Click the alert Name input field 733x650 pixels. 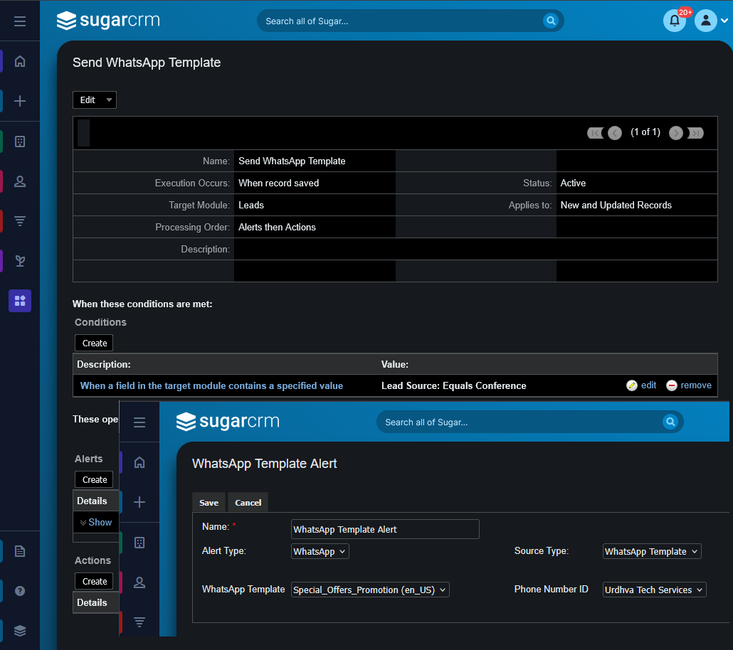pyautogui.click(x=385, y=529)
